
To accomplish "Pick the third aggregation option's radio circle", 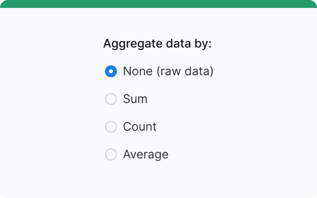I will [x=111, y=127].
